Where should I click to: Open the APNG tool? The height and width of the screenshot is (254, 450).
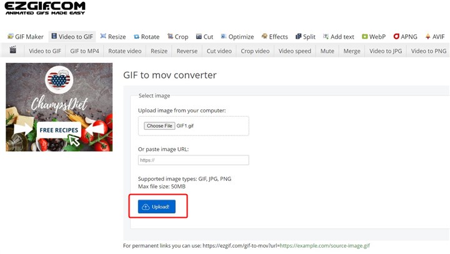point(405,37)
